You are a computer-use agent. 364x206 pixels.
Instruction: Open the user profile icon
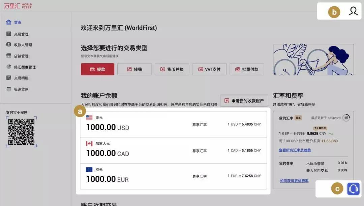coord(353,11)
